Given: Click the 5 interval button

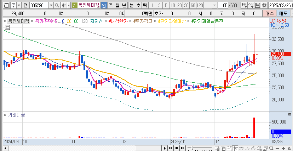Looking at the screenshot, I should coord(166,5).
